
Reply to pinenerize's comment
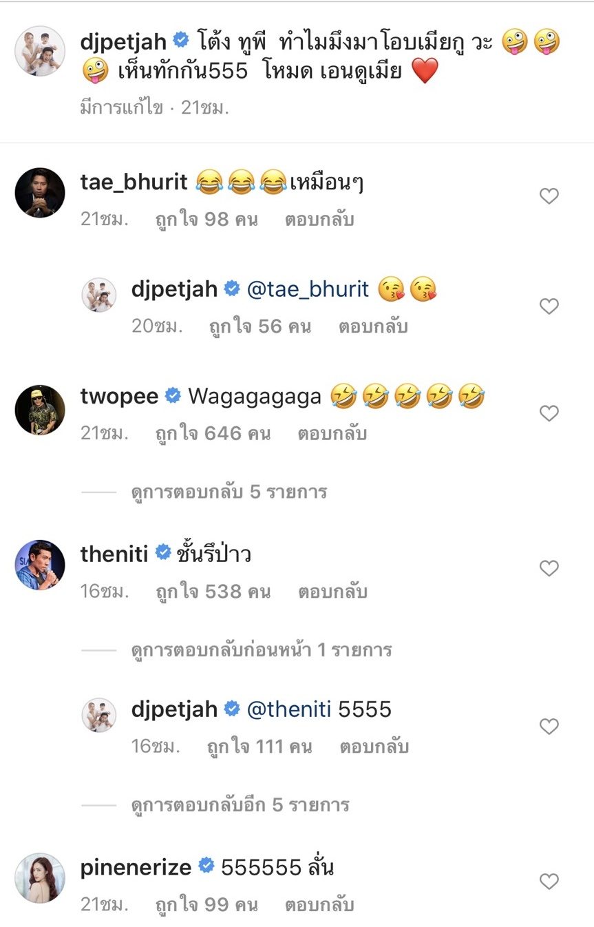[x=319, y=904]
